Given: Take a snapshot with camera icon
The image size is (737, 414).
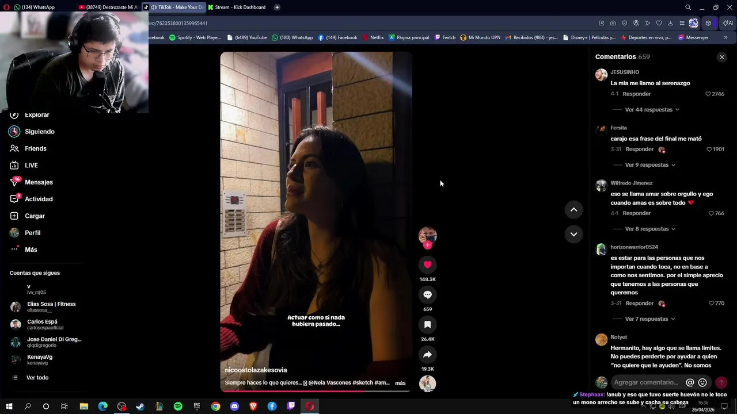Looking at the screenshot, I should (613, 23).
